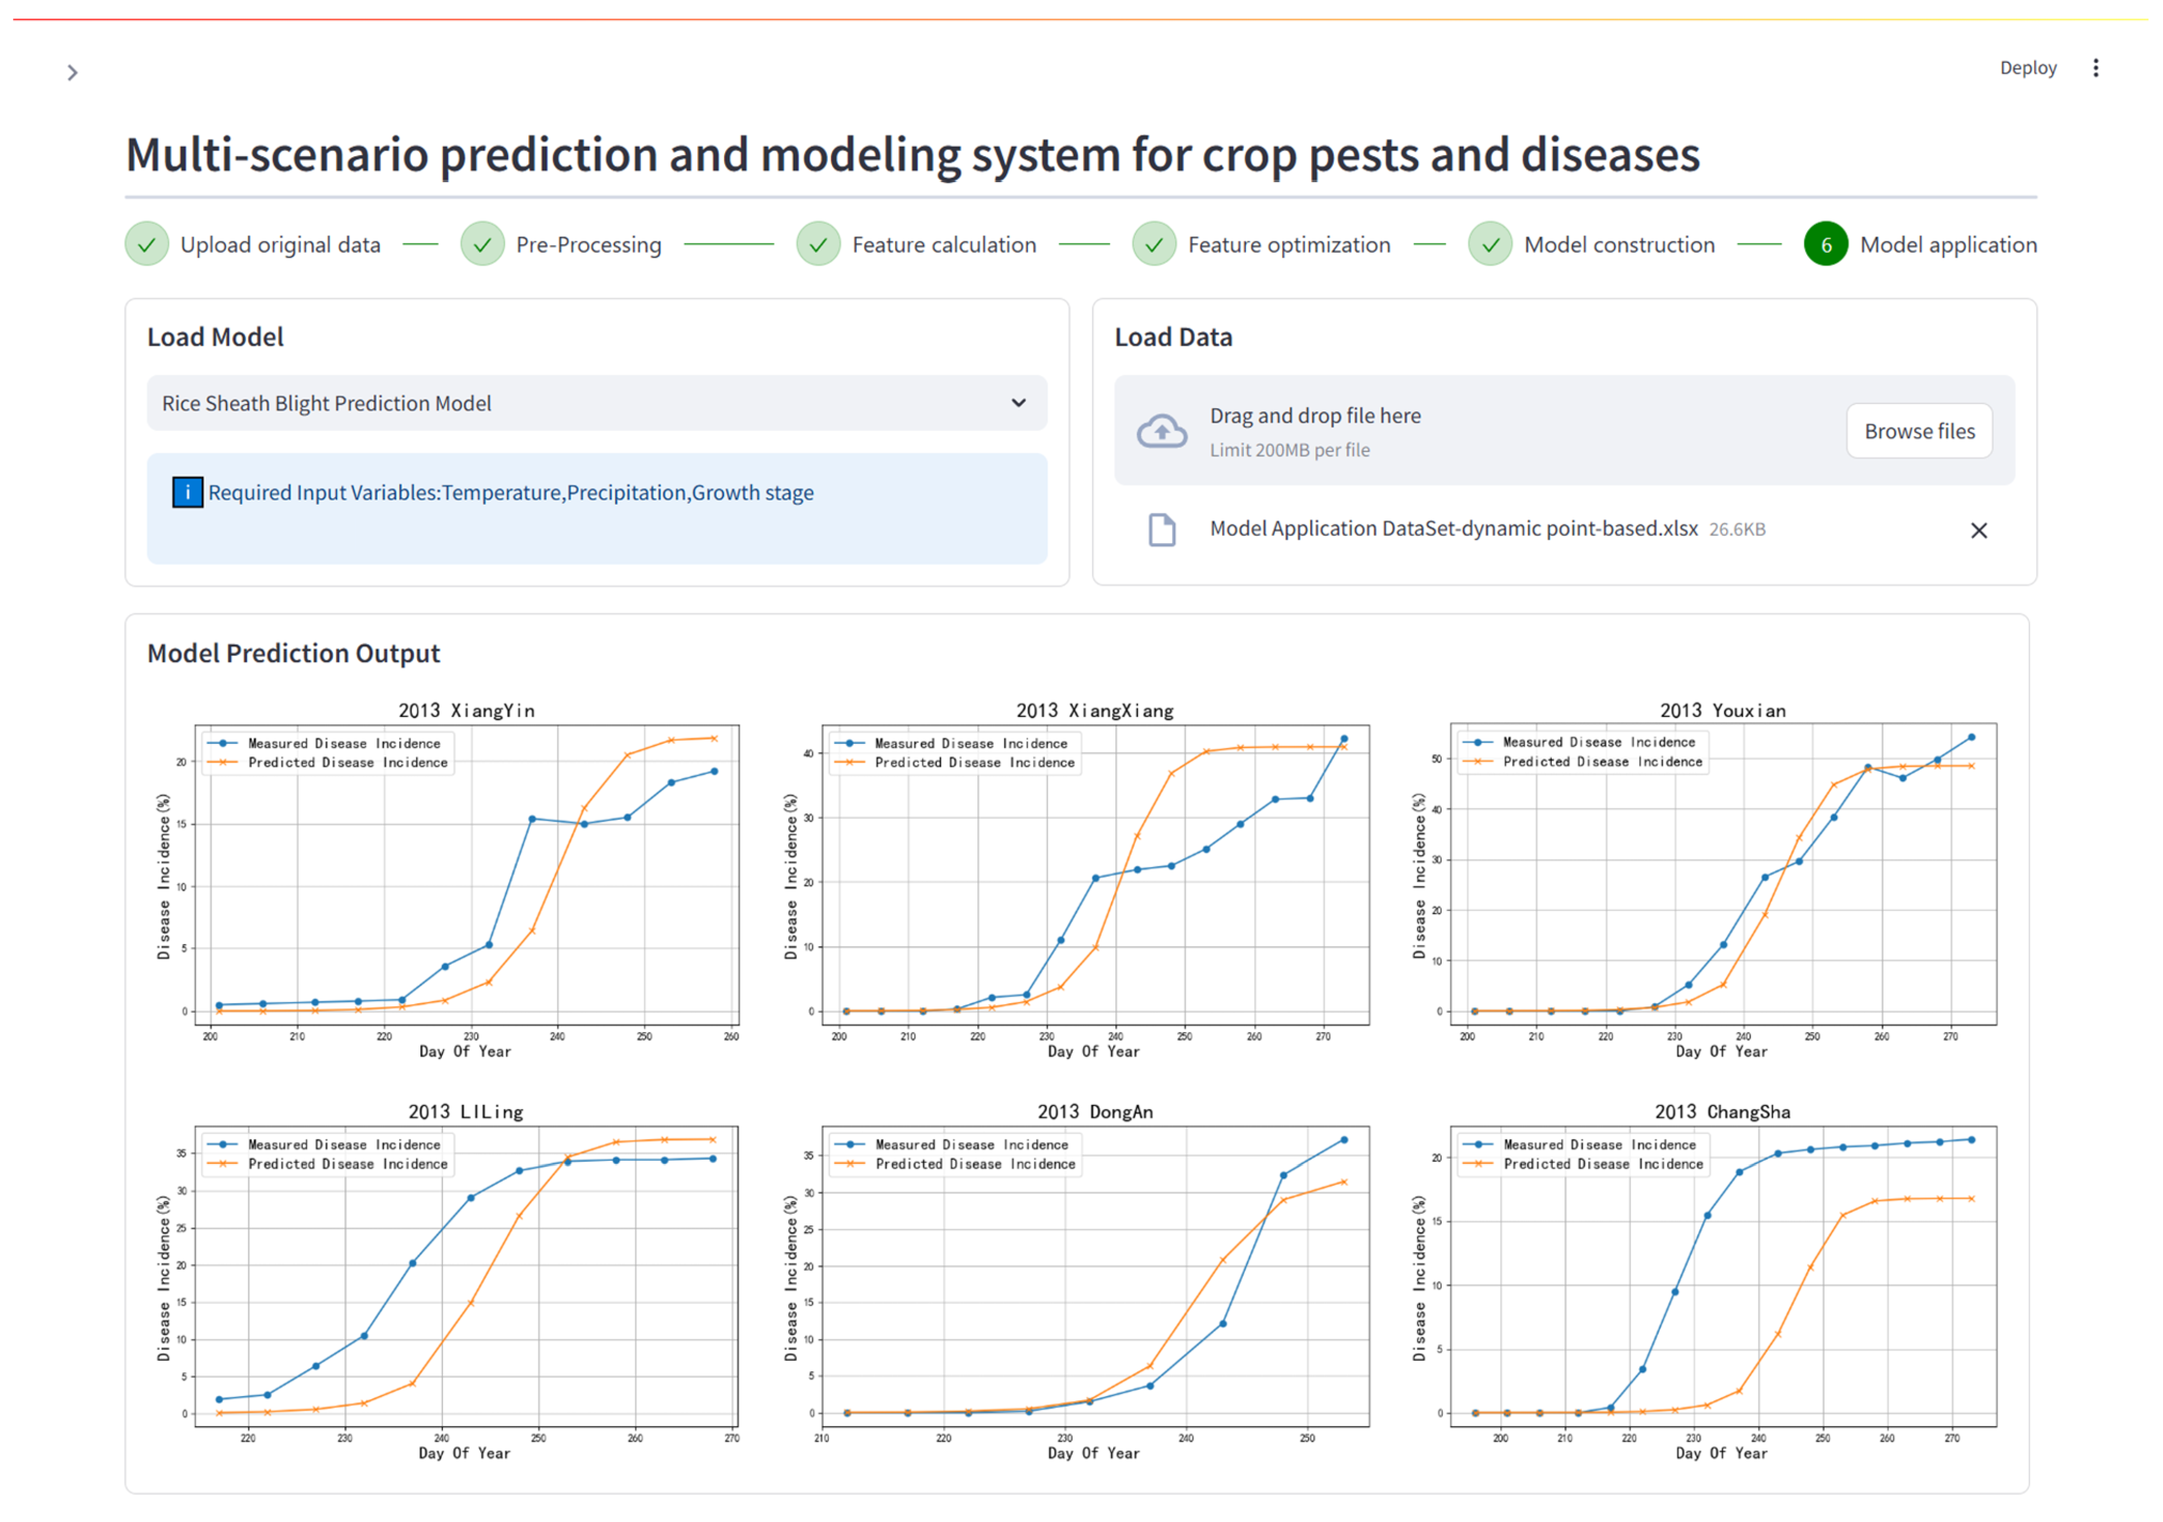Screen dimensions: 2163x1522
Task: Remove the uploaded xlsx file
Action: click(x=1978, y=530)
